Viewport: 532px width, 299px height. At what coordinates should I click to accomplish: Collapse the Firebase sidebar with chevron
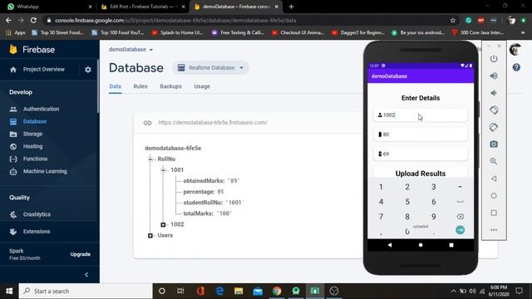click(86, 275)
